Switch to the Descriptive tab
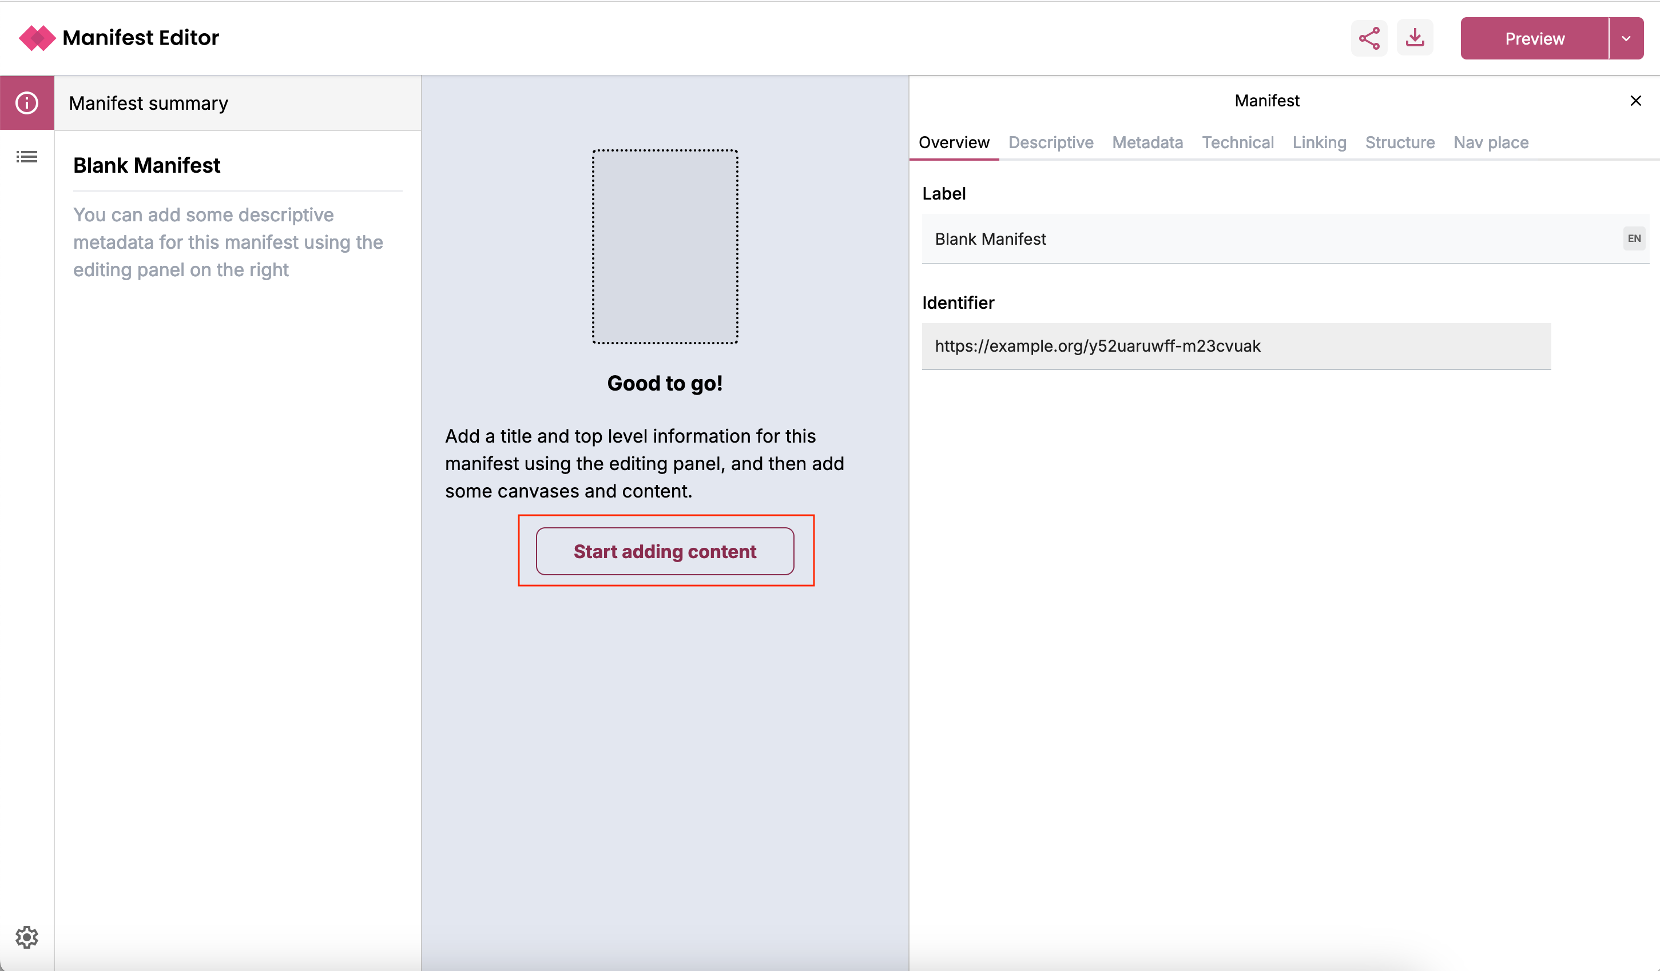 (x=1050, y=142)
